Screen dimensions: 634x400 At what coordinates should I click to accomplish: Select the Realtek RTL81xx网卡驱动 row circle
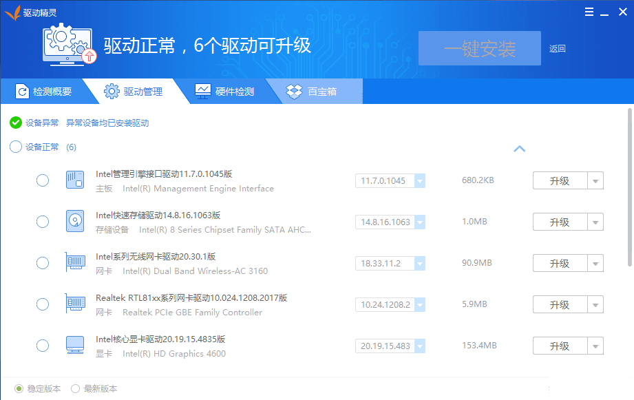43,304
